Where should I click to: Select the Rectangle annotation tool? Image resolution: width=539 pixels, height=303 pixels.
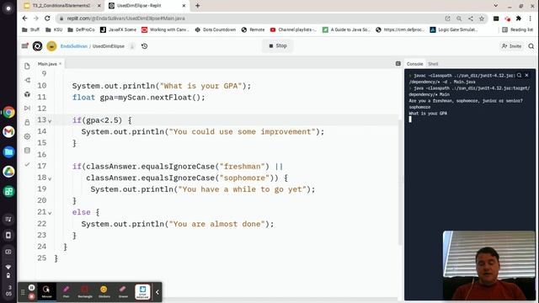tap(85, 292)
